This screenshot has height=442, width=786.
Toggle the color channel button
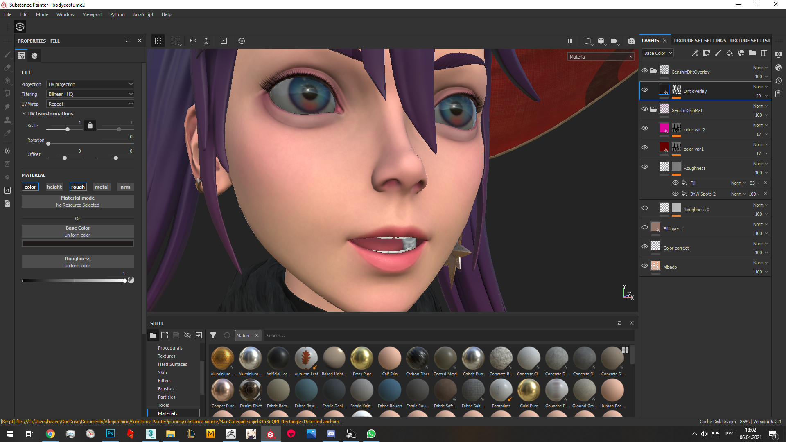(x=30, y=187)
